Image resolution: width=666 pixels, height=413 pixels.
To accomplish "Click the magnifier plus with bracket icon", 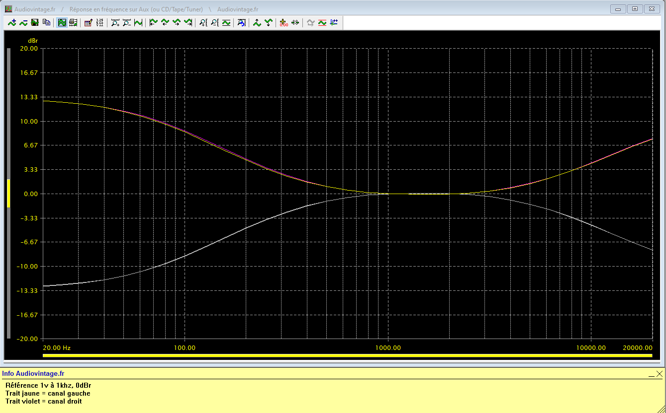I will click(203, 22).
